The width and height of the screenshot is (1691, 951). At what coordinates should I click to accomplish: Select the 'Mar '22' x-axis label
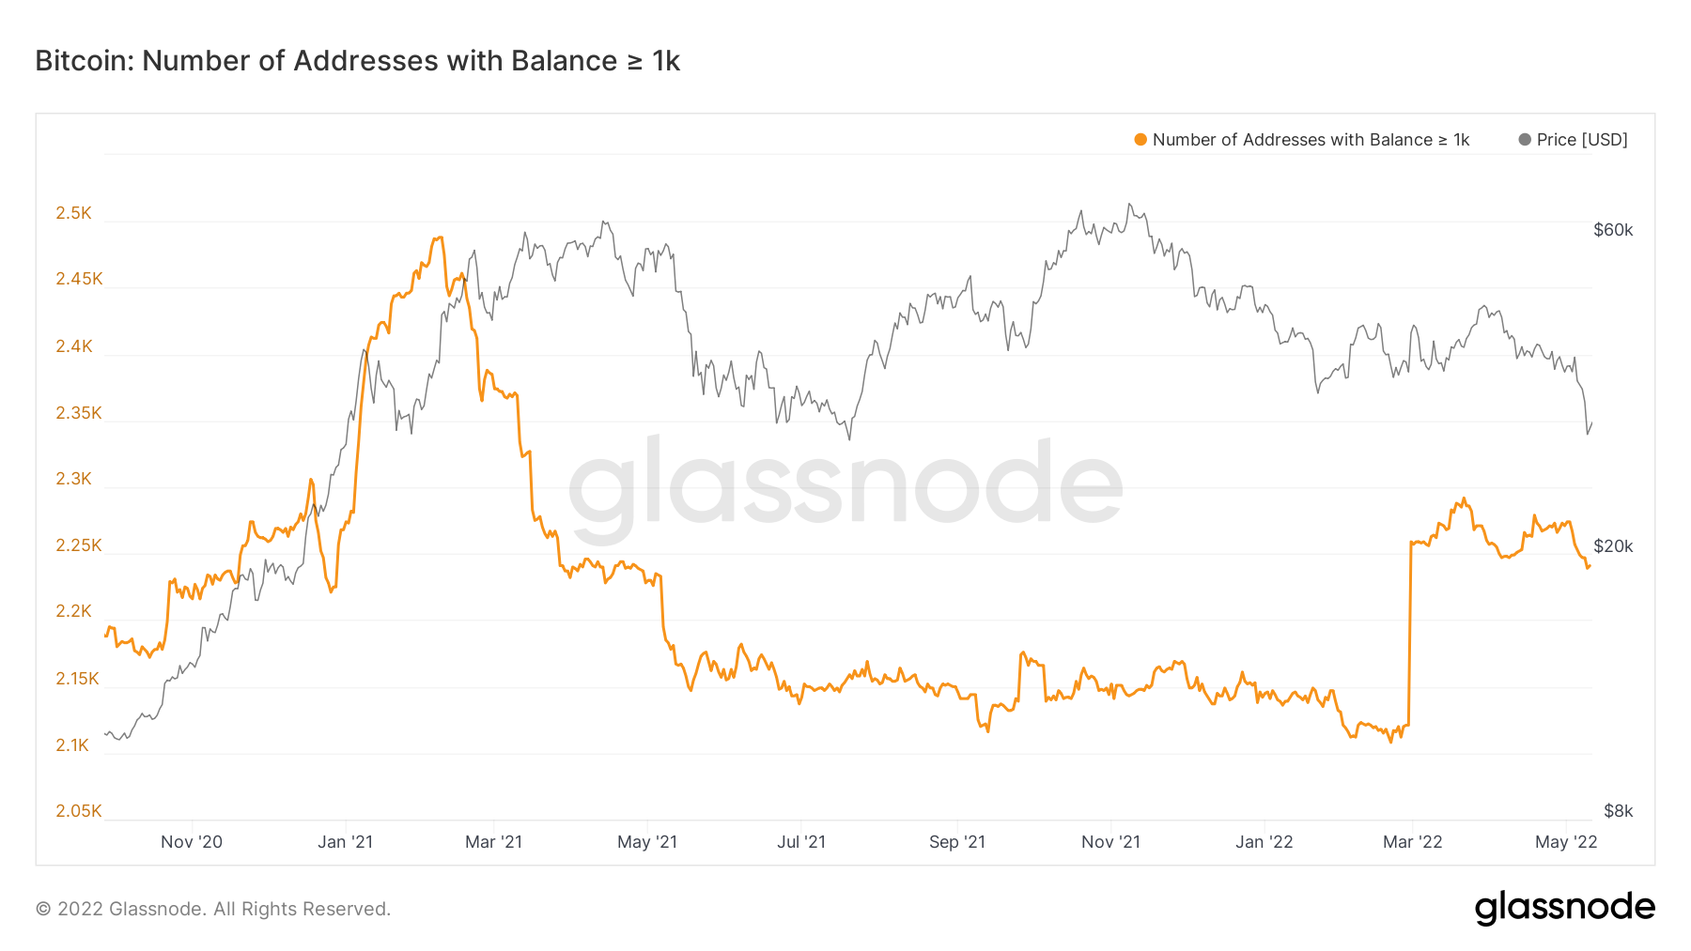(x=1412, y=842)
